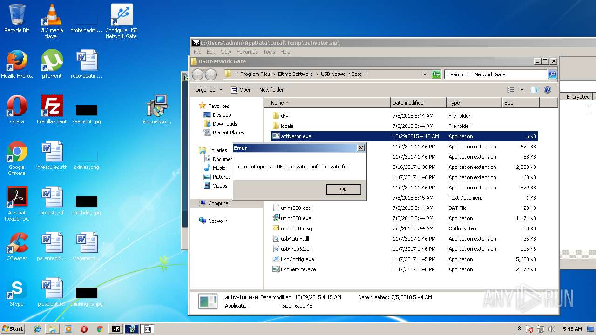Select Videos library in navigation pane
Viewport: 596px width, 335px height.
(x=216, y=186)
